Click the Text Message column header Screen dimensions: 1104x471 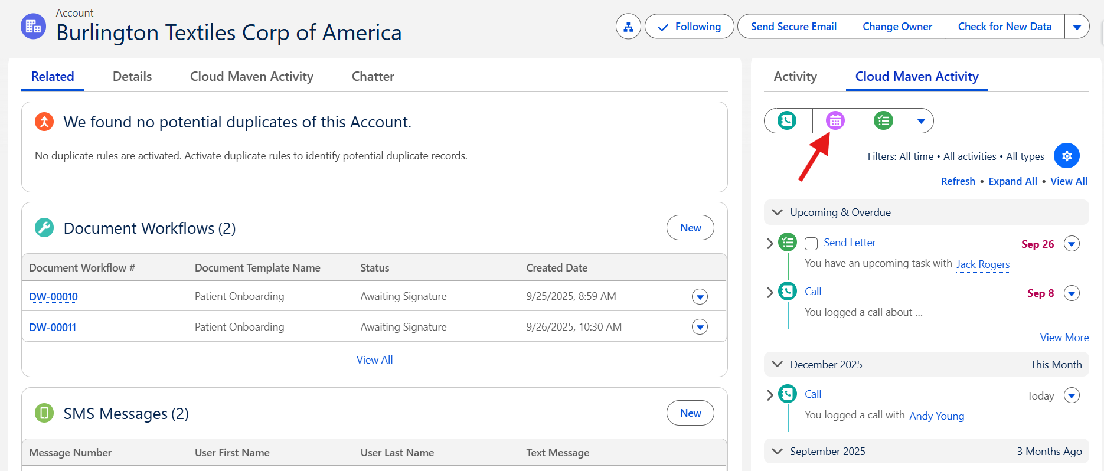pos(558,453)
